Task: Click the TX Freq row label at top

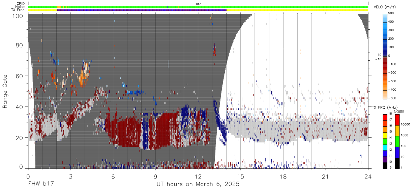Action: tap(18, 10)
